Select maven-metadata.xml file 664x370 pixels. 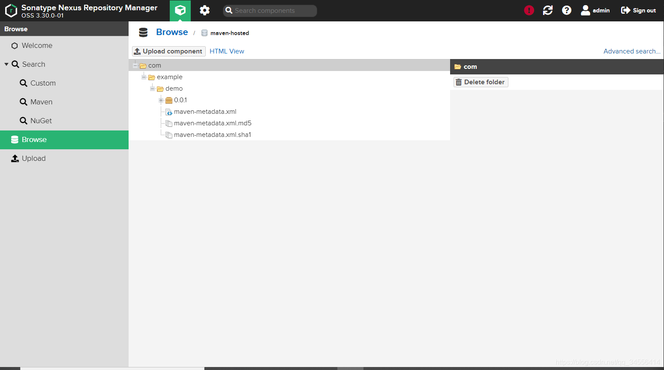(205, 112)
